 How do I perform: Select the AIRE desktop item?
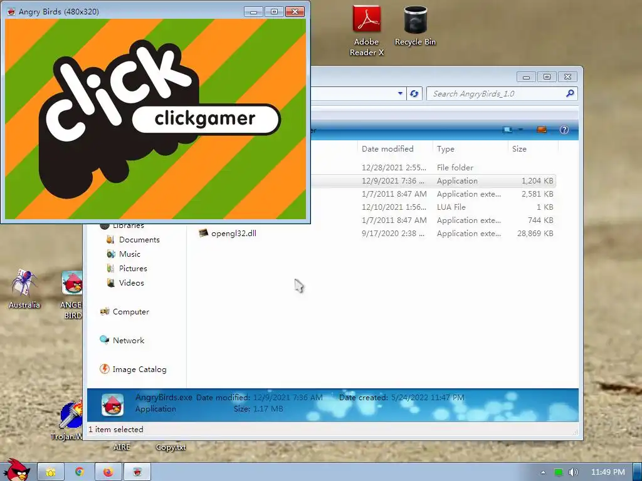[122, 447]
